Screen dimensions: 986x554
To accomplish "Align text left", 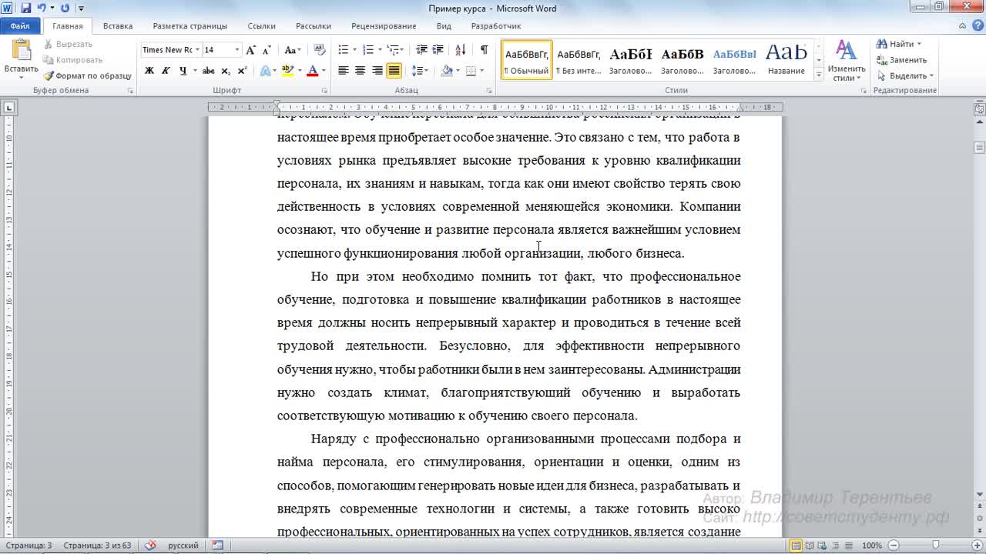I will tap(344, 71).
